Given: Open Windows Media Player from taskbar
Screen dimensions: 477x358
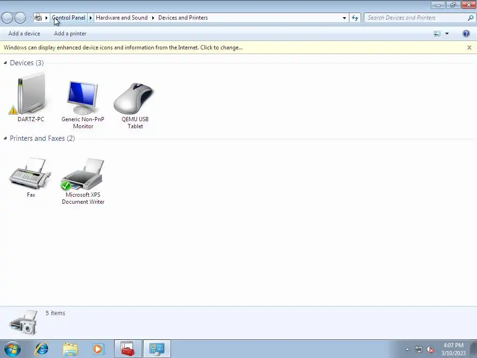Looking at the screenshot, I should click(99, 349).
